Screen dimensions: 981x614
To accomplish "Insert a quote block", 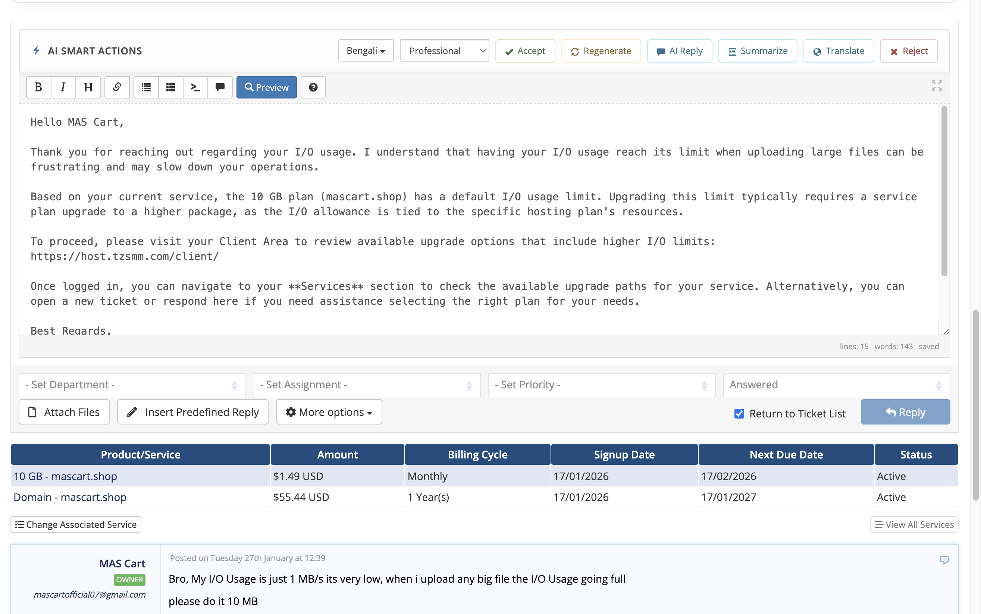I will (220, 87).
